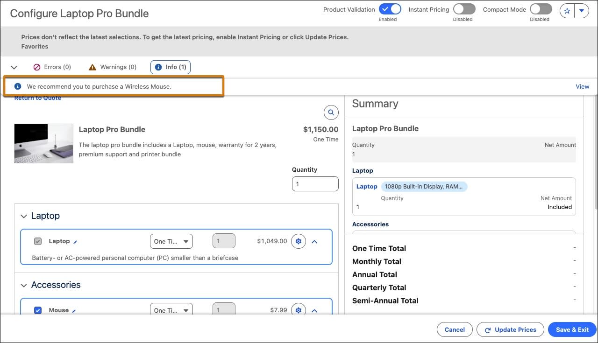The image size is (598, 343).
Task: Click the View link
Action: pos(583,86)
